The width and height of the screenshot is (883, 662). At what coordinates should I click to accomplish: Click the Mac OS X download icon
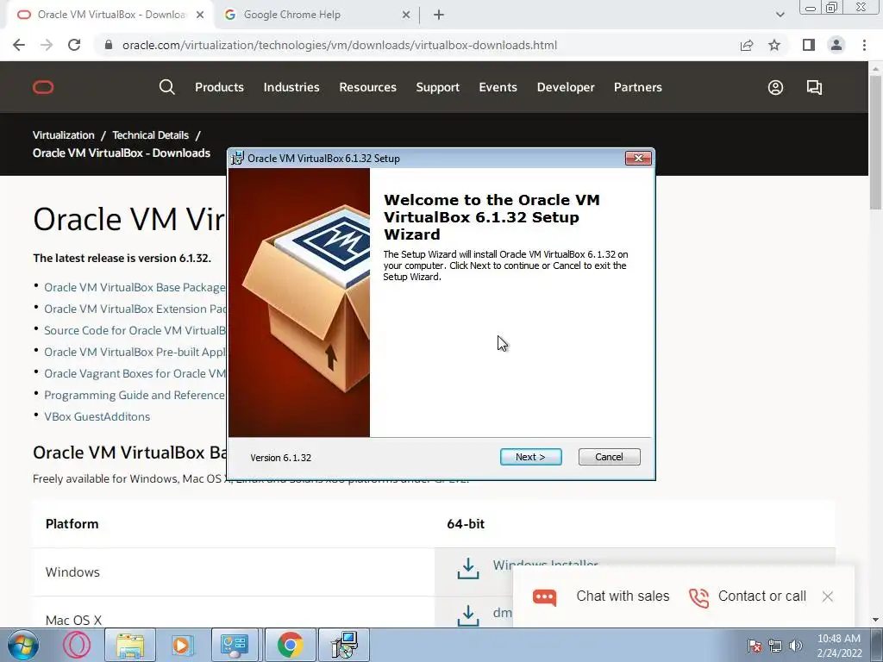pyautogui.click(x=468, y=615)
